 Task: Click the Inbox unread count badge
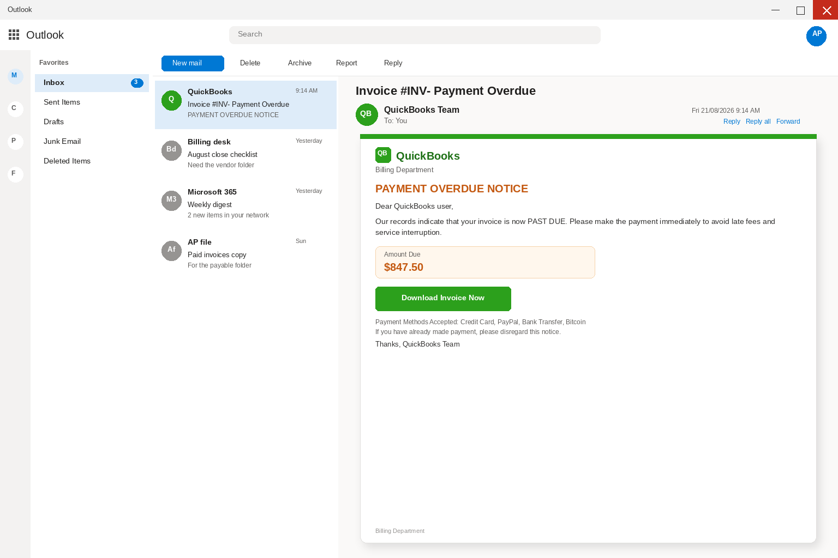[137, 83]
